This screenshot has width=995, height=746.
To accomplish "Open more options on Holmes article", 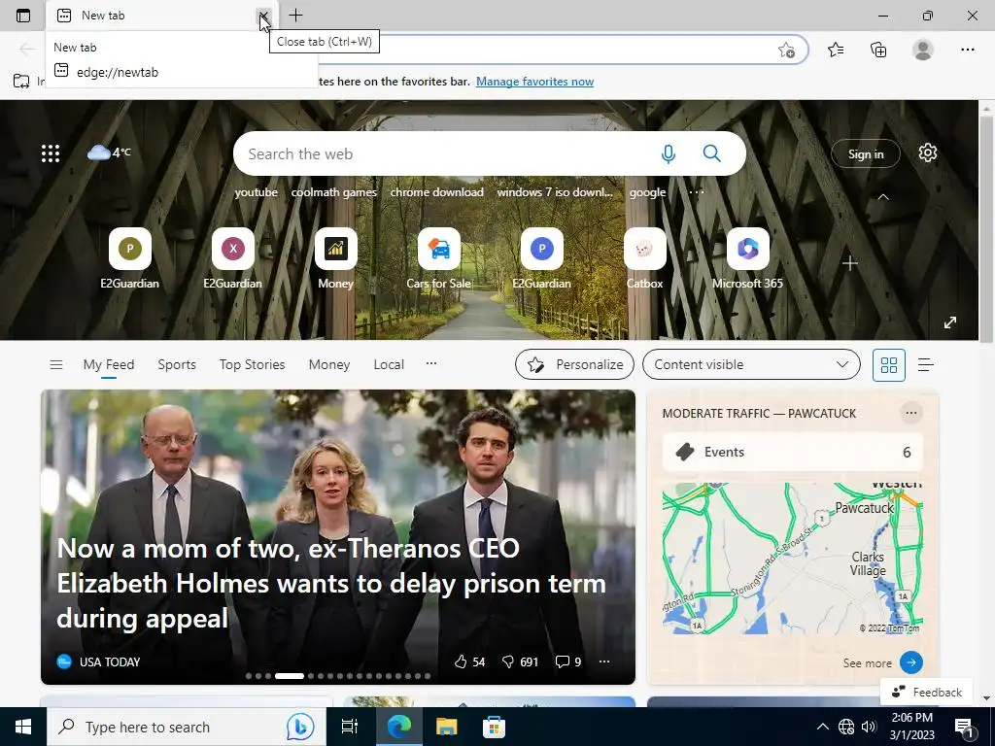I will (x=604, y=661).
